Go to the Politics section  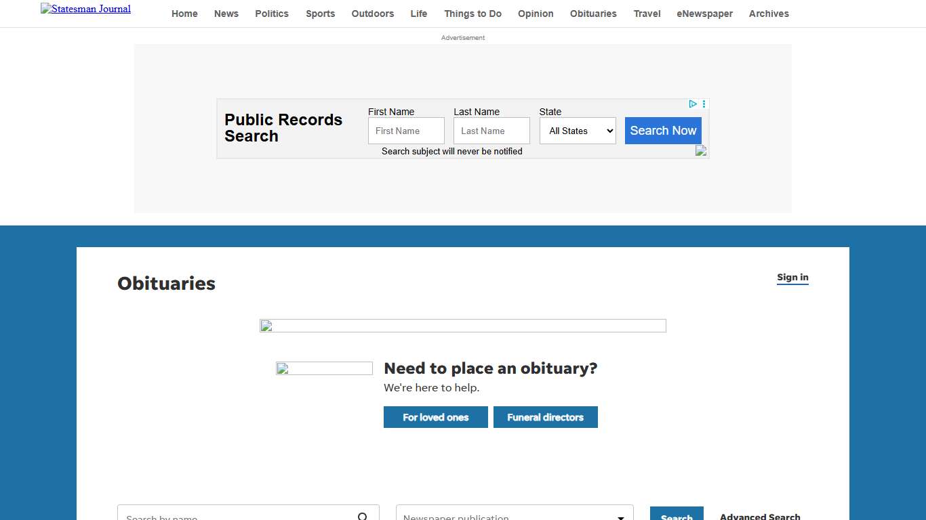point(272,14)
